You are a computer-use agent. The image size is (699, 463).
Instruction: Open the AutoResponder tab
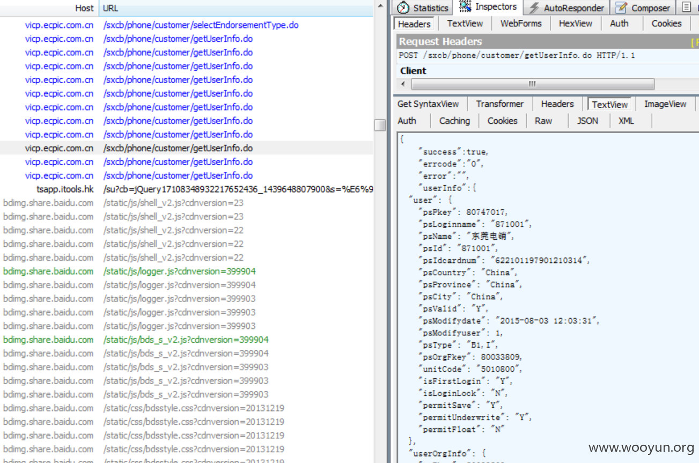point(566,8)
